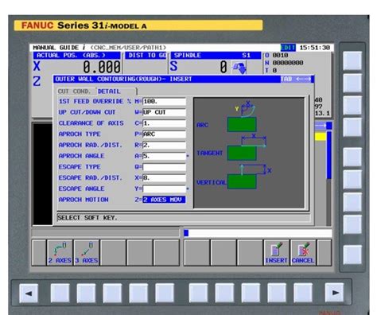This screenshot has width=377, height=315.
Task: Click the CANCEL softkey
Action: [x=303, y=252]
